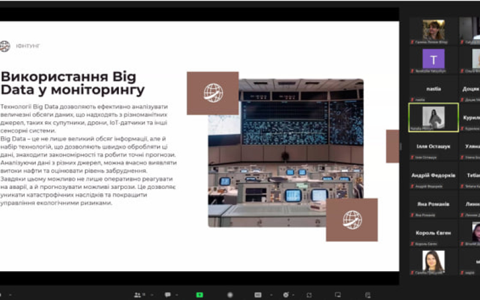The height and width of the screenshot is (300, 480).
Task: Select the bottom tile with white-background portrait
Action: (433, 262)
